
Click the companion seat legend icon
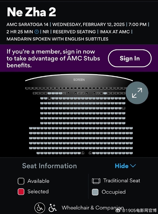tap(53, 208)
